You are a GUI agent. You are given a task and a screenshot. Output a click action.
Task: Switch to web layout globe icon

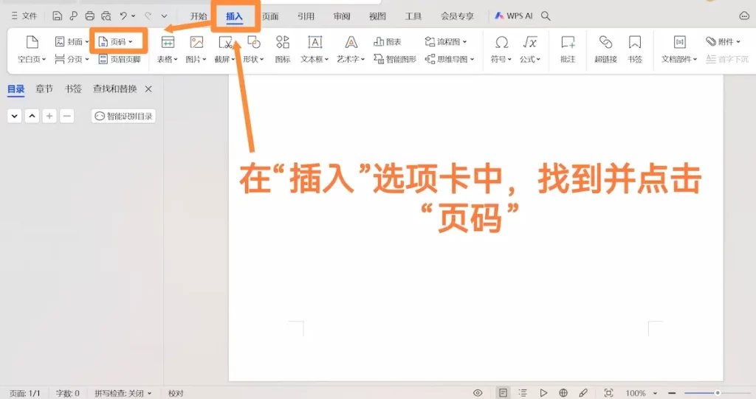[x=563, y=393]
